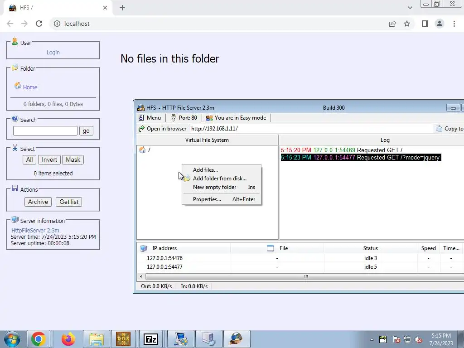Viewport: 464px width, 348px height.
Task: Open the HFS globe icon on the taskbar
Action: point(237,339)
